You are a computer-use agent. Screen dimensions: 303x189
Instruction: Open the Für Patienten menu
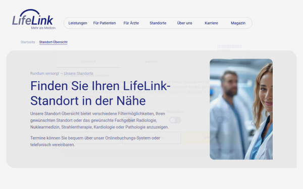tap(105, 23)
